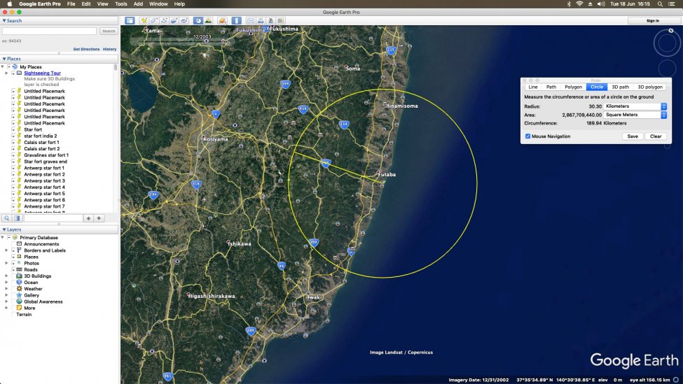
Task: Click the Add Path toolbar icon
Action: point(164,20)
